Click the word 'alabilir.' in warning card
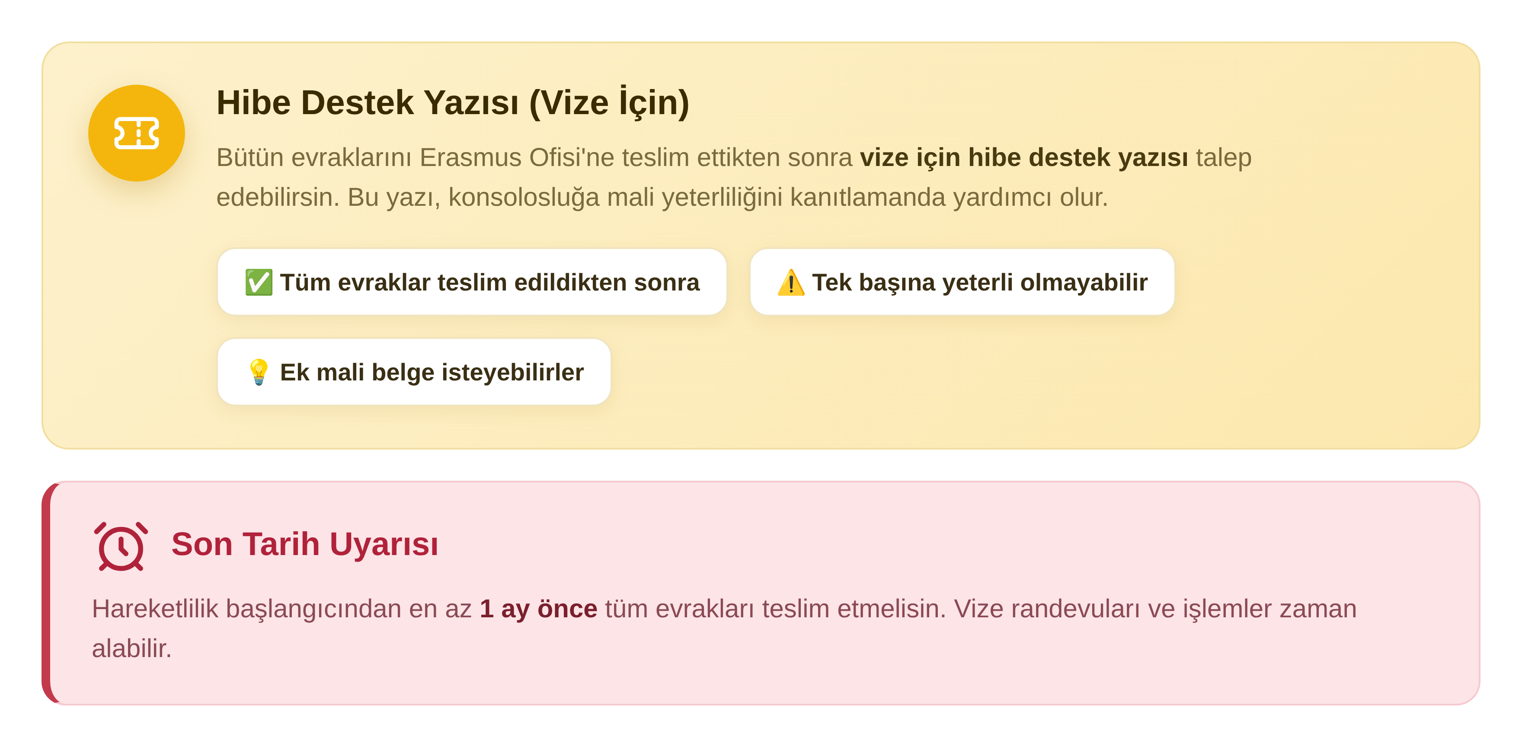Screen dimensions: 1522x747 (132, 648)
